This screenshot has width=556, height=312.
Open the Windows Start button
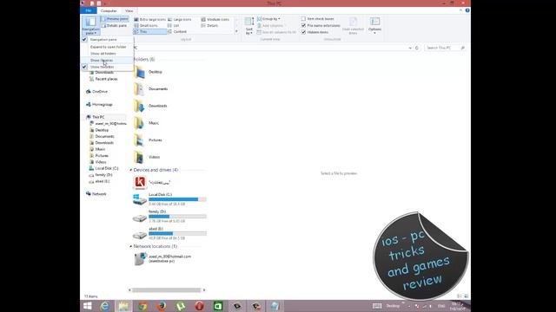click(87, 306)
